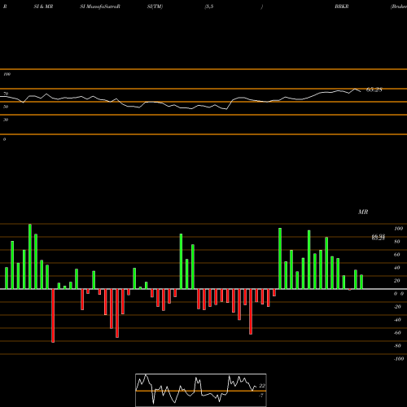Click the MR axis 100 label at right
The height and width of the screenshot is (407, 407).
coord(398,229)
